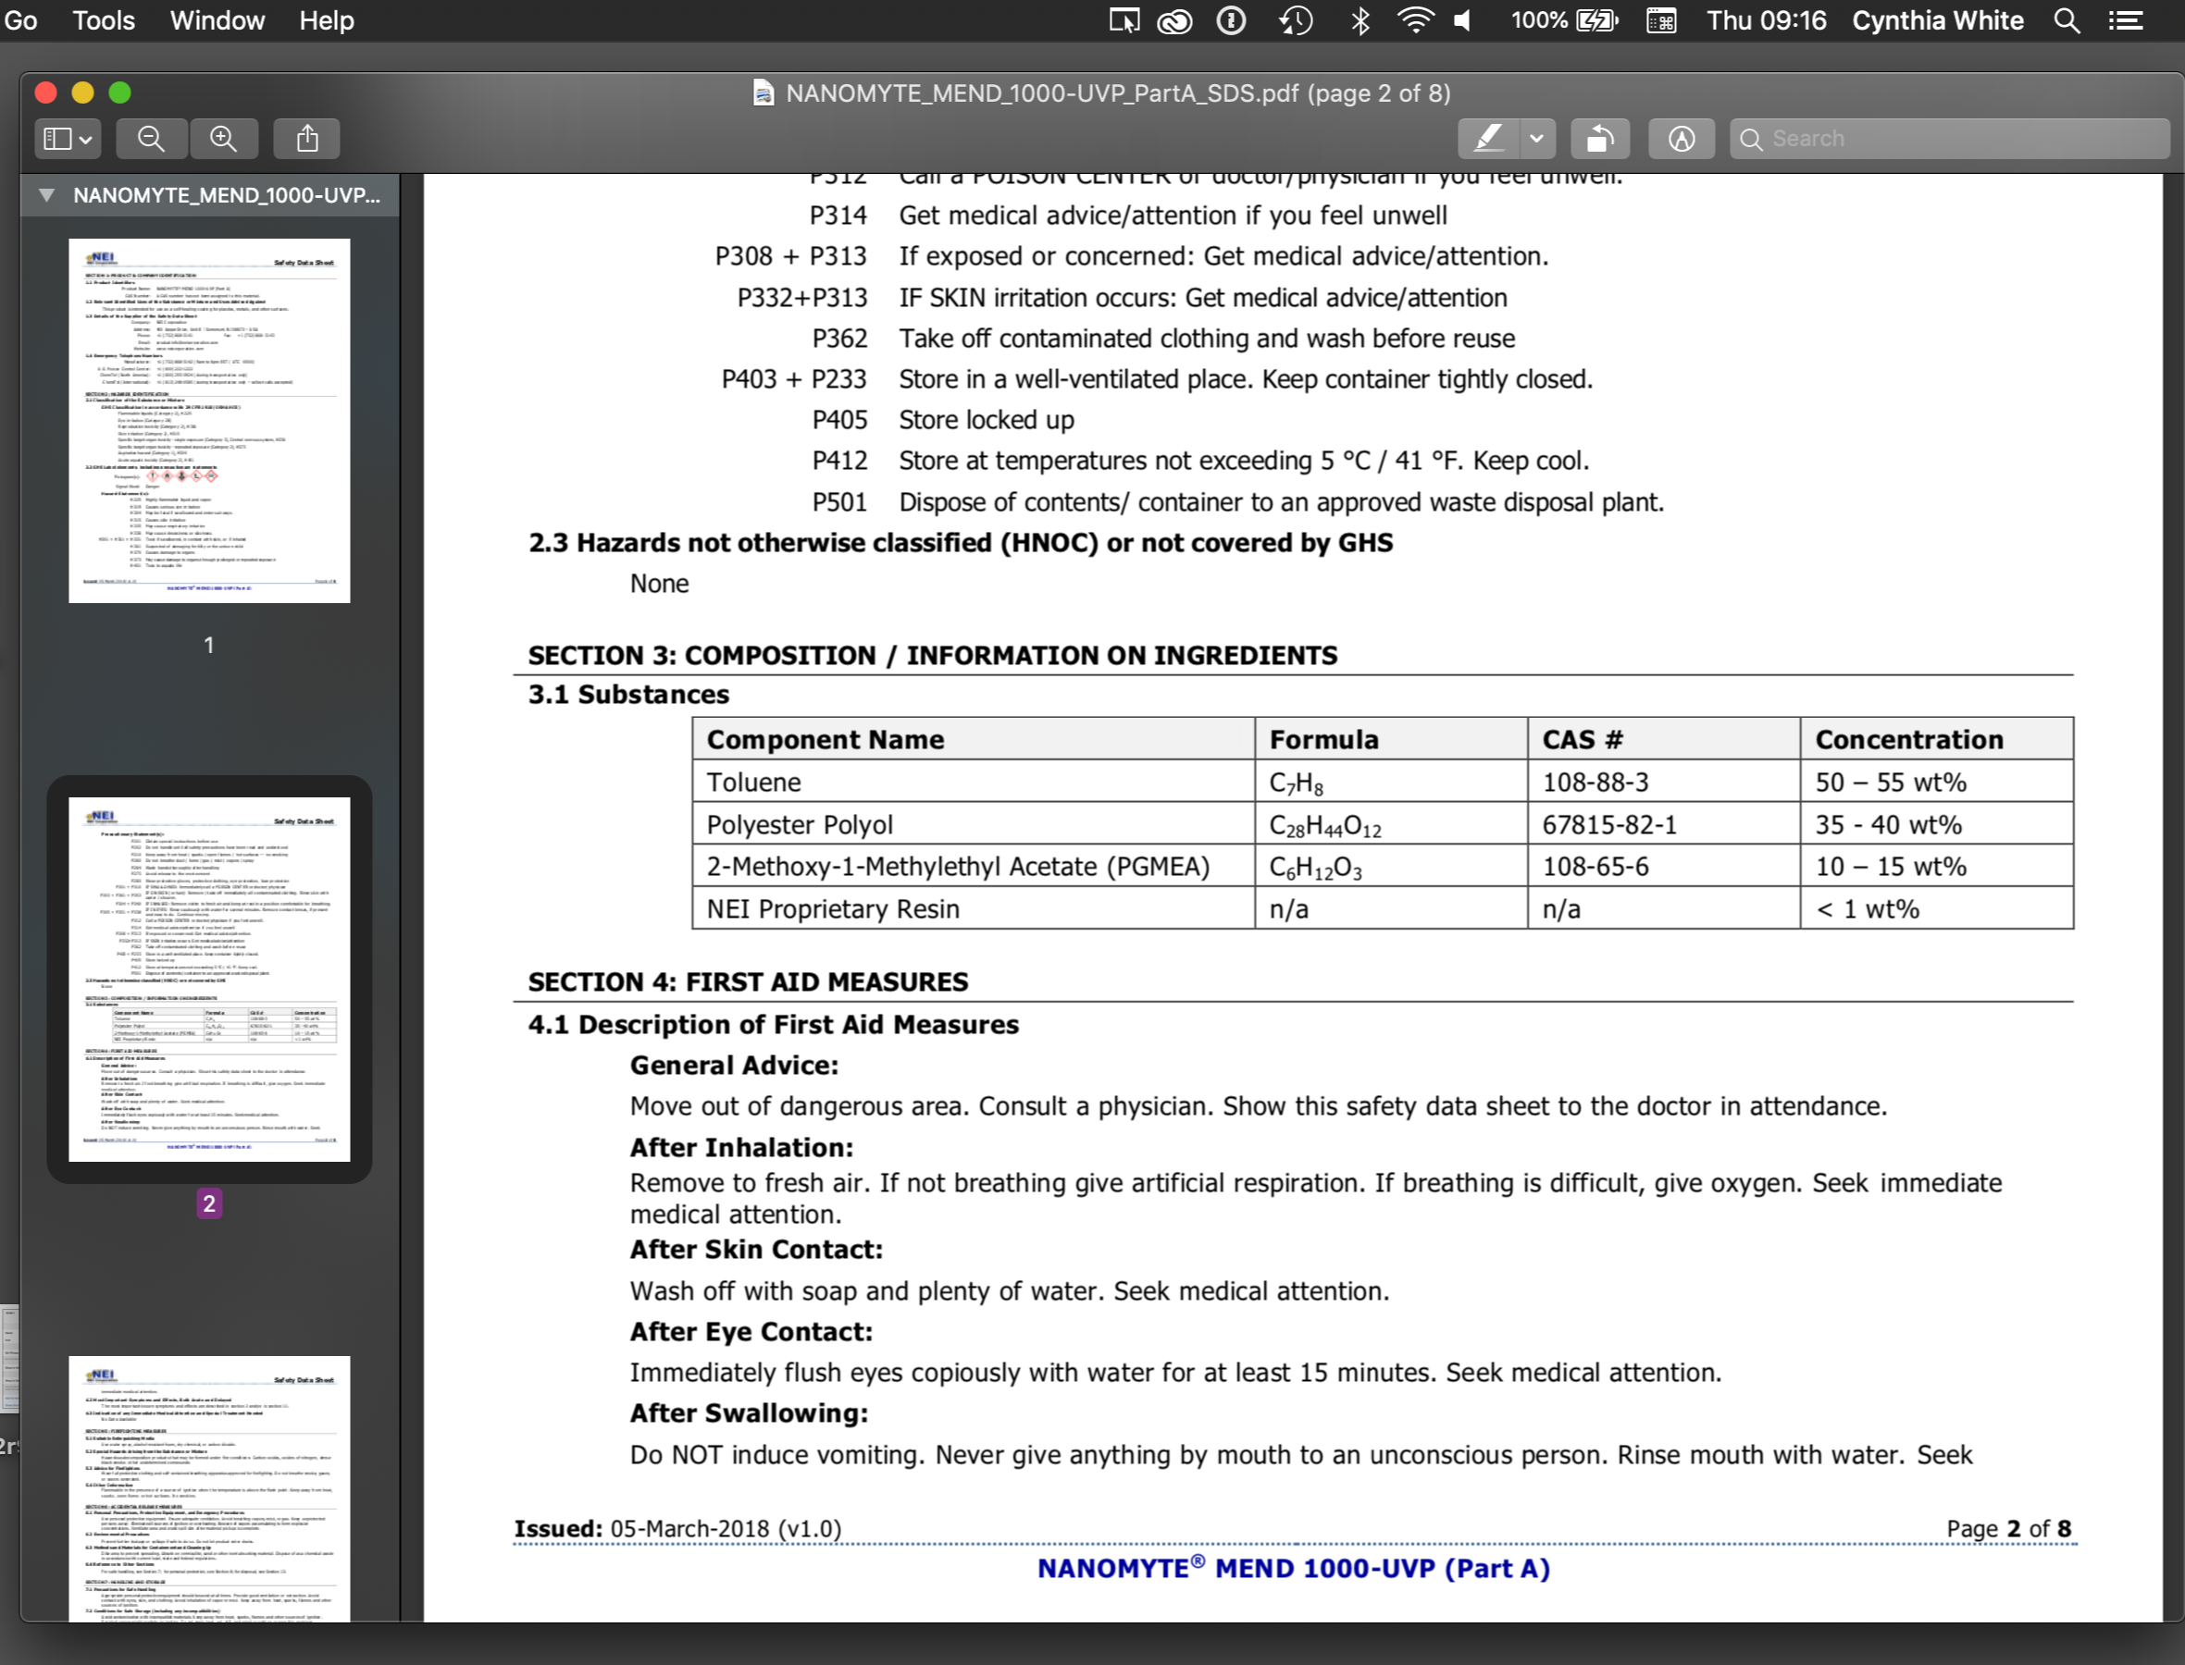Select page 1 thumbnail

pos(209,420)
